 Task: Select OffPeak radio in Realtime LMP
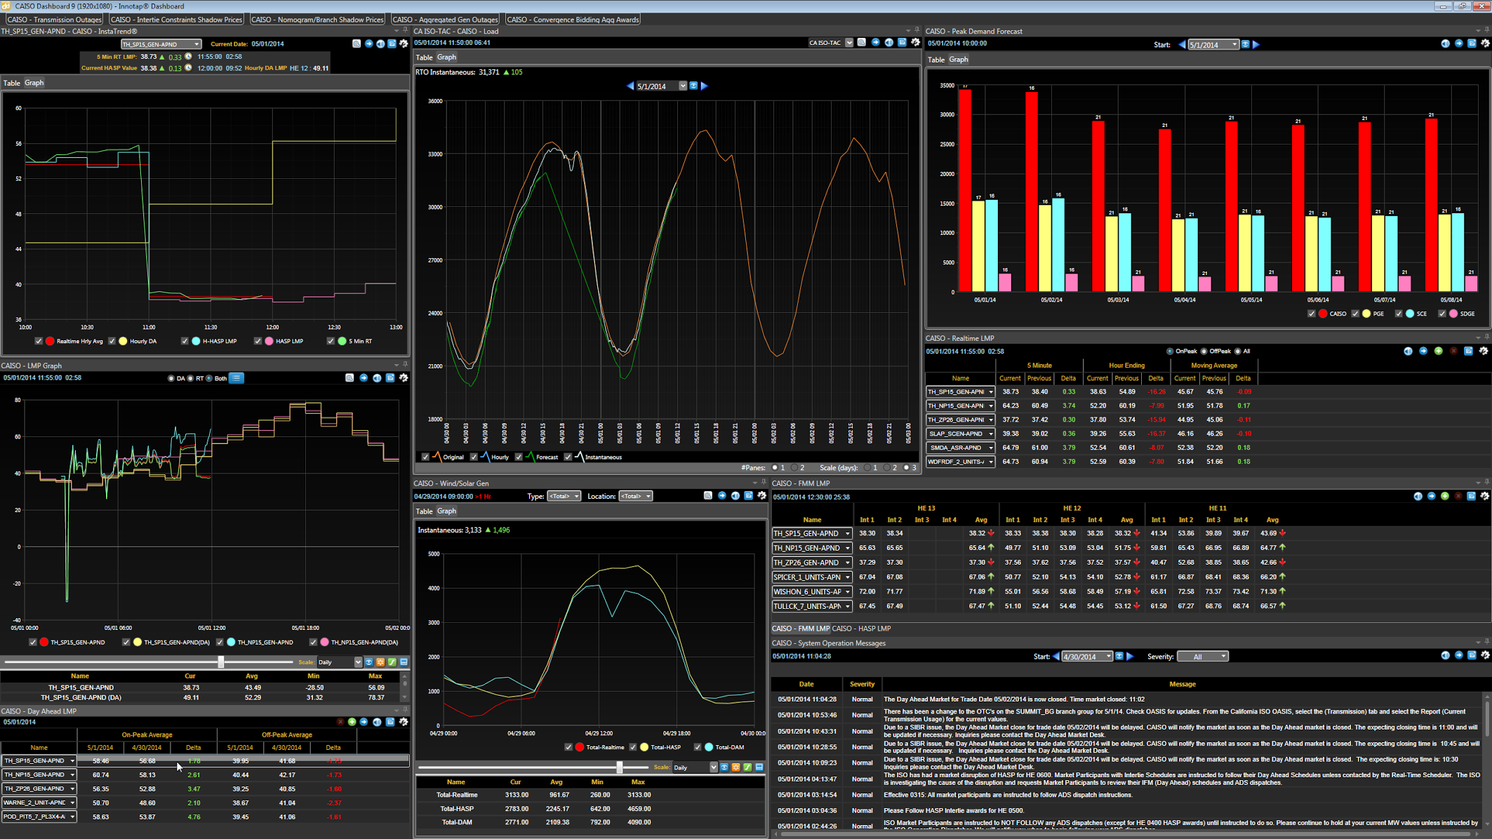pos(1204,351)
